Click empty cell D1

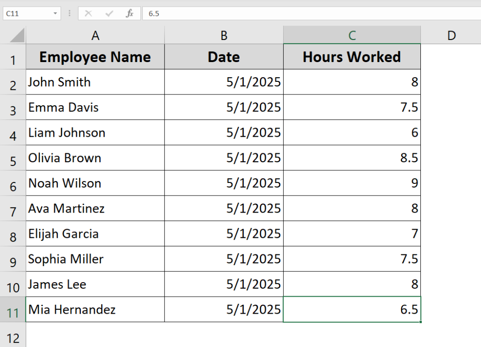(x=451, y=57)
